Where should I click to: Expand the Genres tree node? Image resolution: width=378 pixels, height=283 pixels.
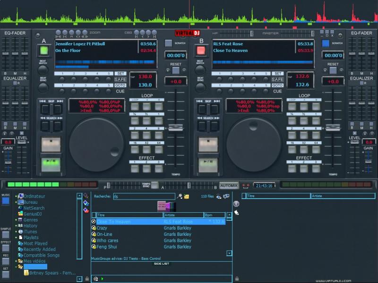[16, 220]
